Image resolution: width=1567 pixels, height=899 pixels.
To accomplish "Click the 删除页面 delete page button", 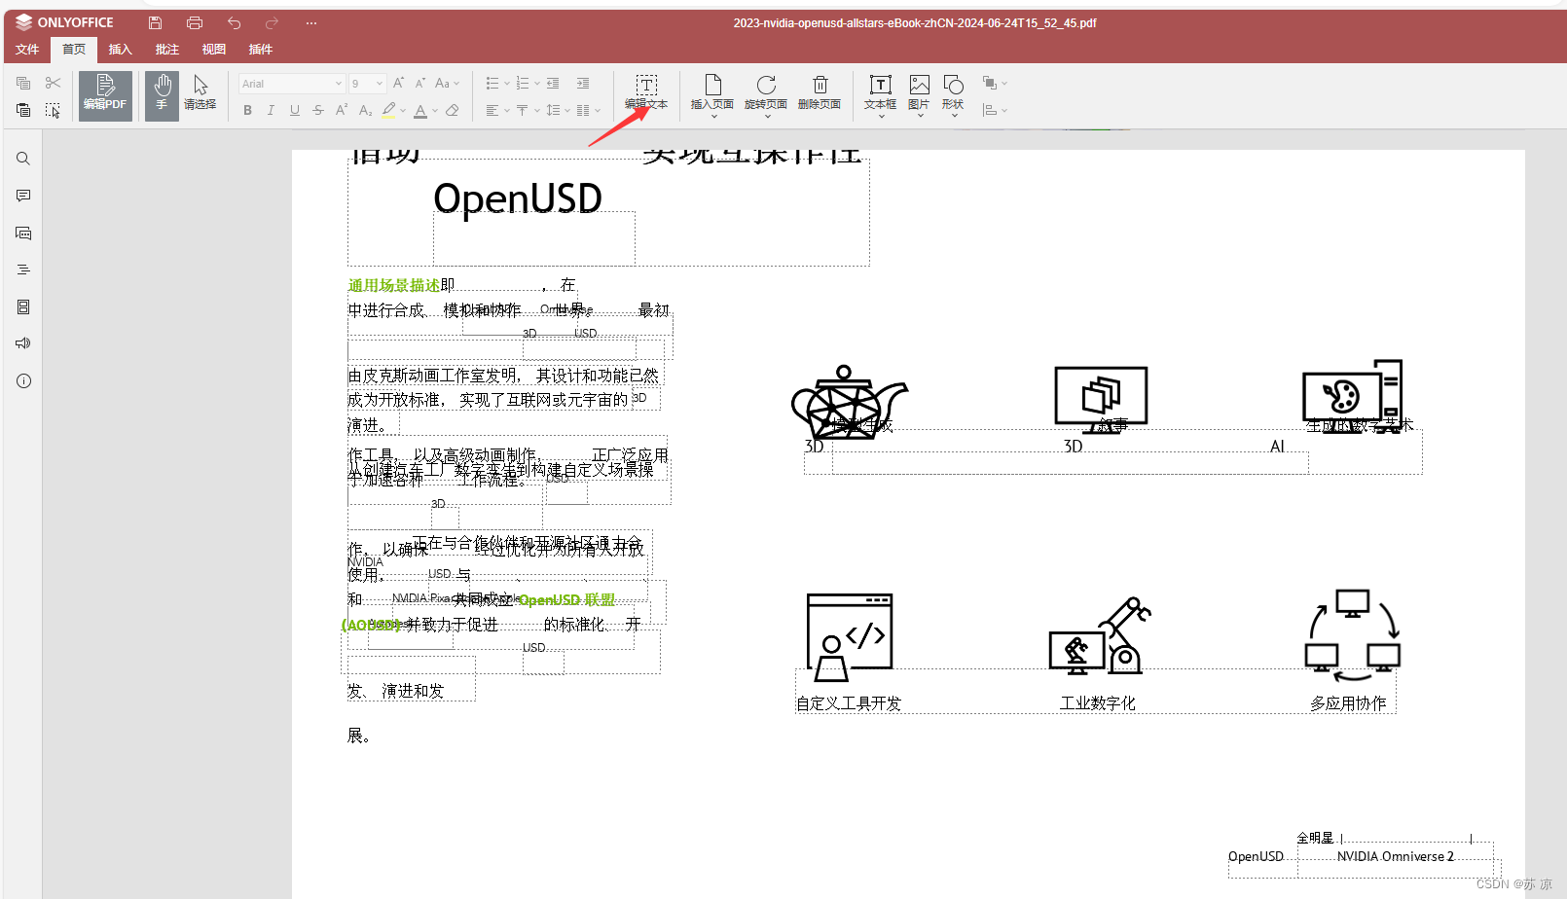I will [x=820, y=93].
